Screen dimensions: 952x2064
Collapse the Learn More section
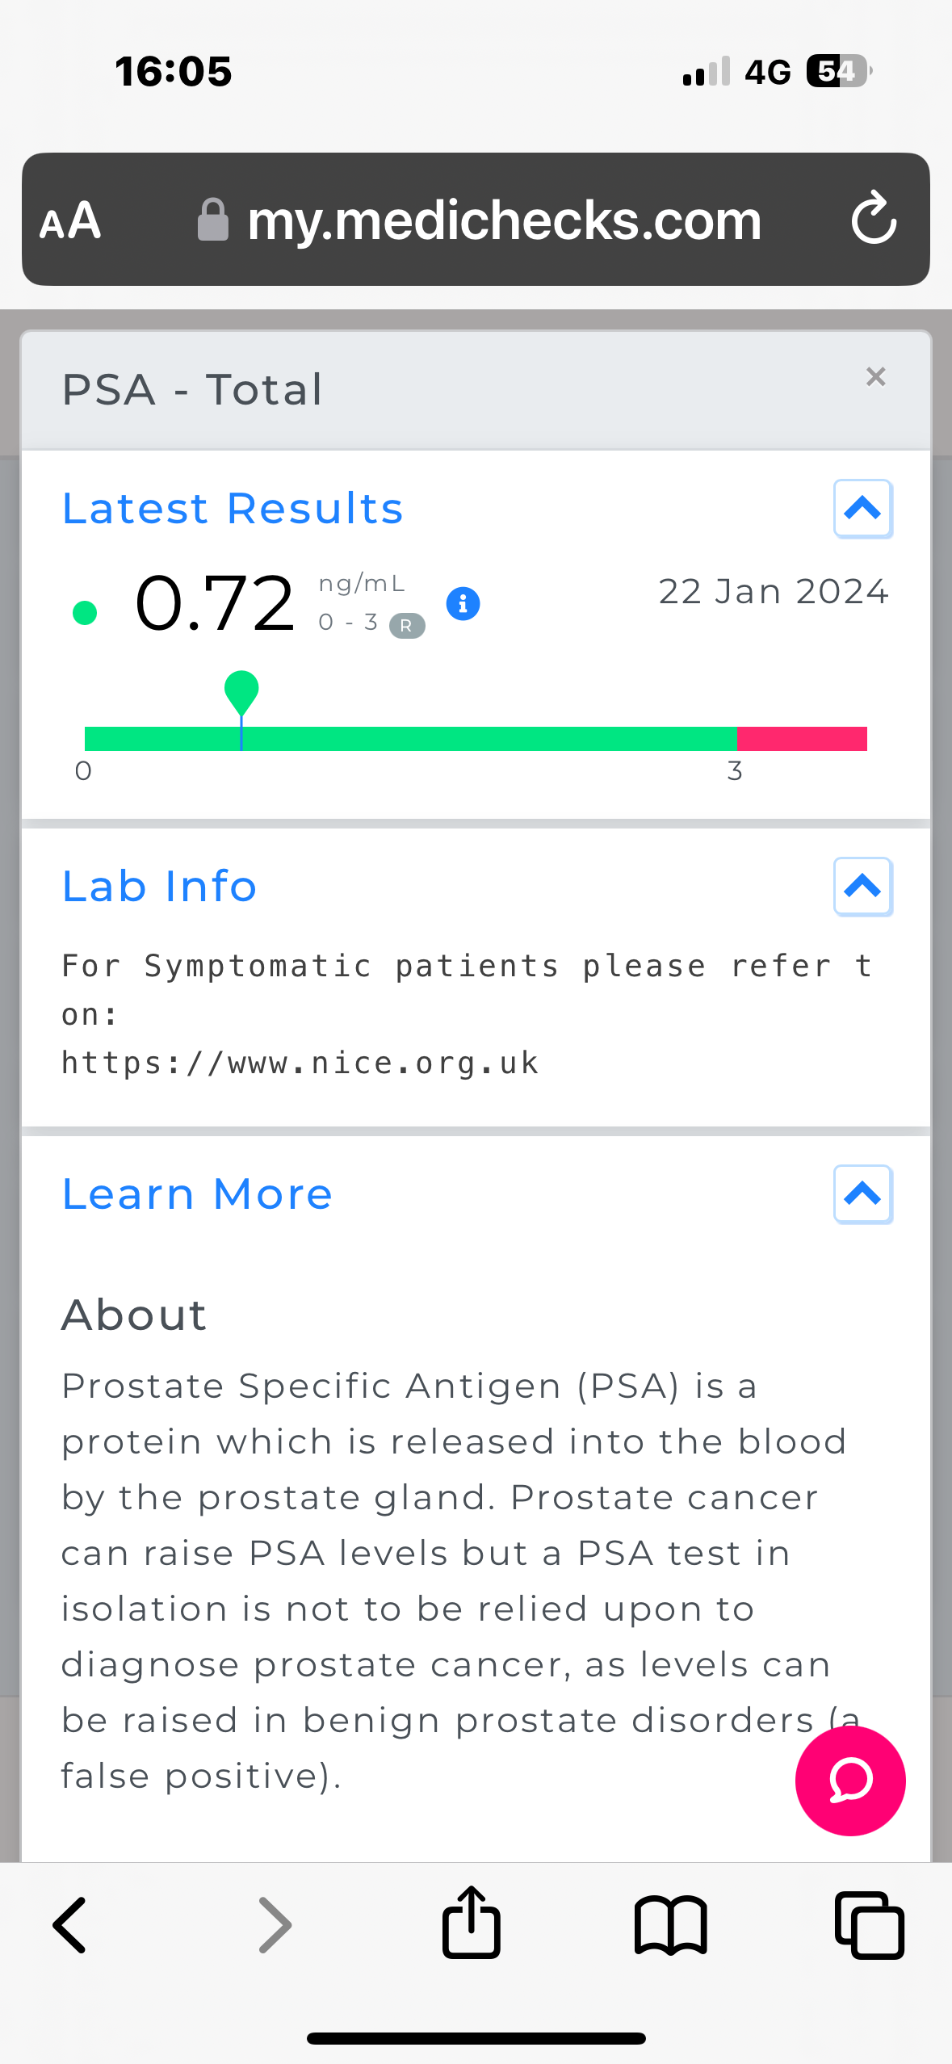click(x=862, y=1194)
